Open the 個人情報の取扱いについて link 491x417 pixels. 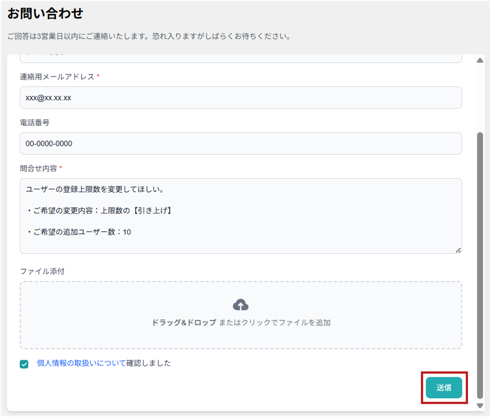[x=81, y=363]
